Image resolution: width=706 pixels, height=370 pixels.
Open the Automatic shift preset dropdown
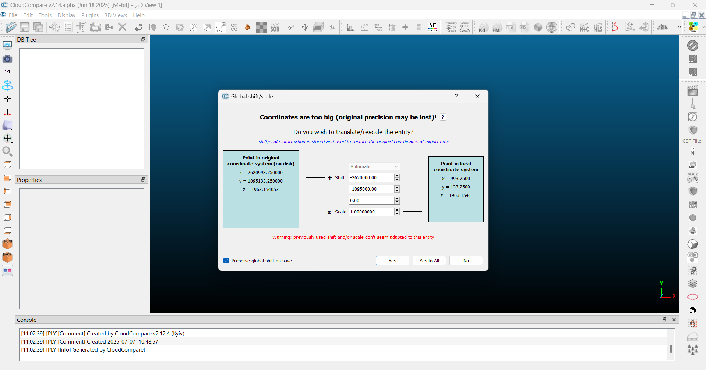[374, 166]
